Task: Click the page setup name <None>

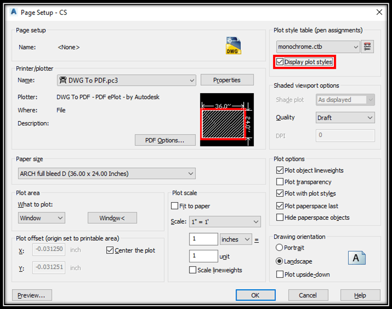Action: (x=68, y=47)
